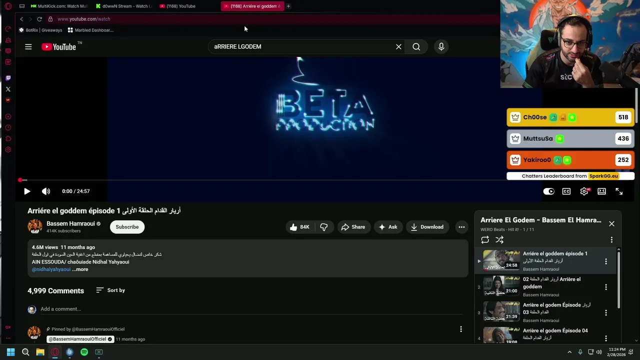Subscribe to Bassem Hamraoui
The height and width of the screenshot is (360, 640).
[x=127, y=227]
